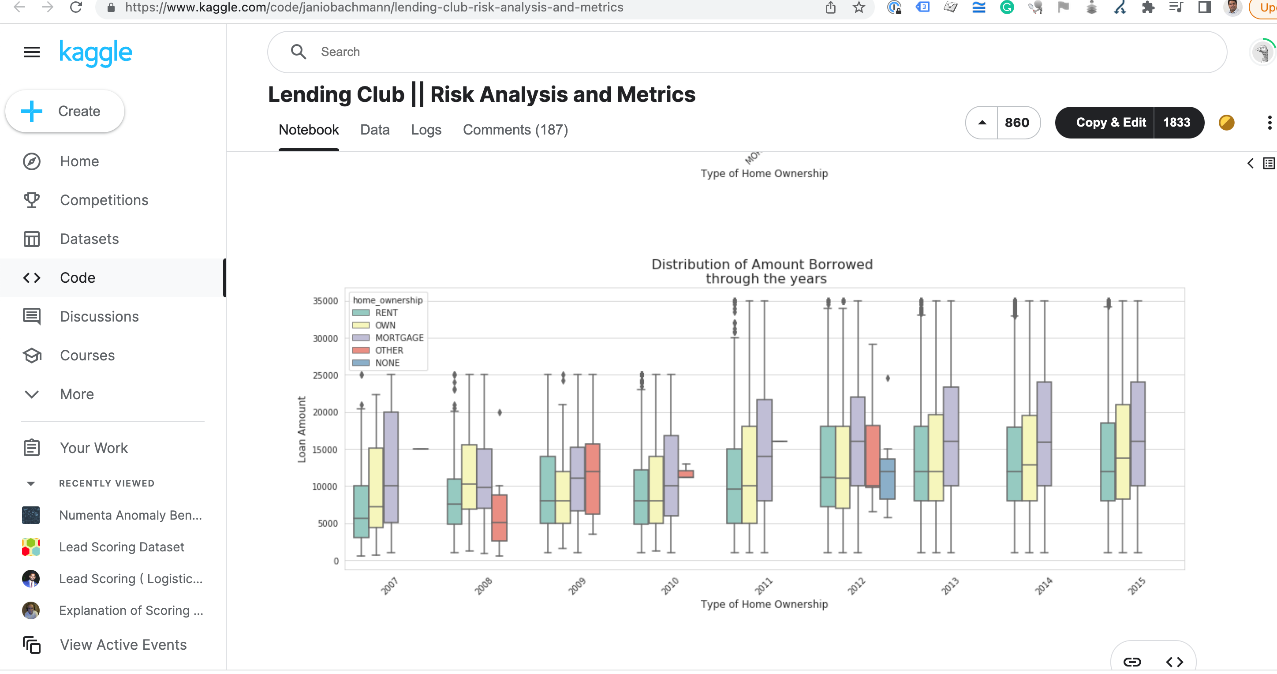The height and width of the screenshot is (674, 1277).
Task: Open the table of contents panel icon
Action: tap(1268, 163)
